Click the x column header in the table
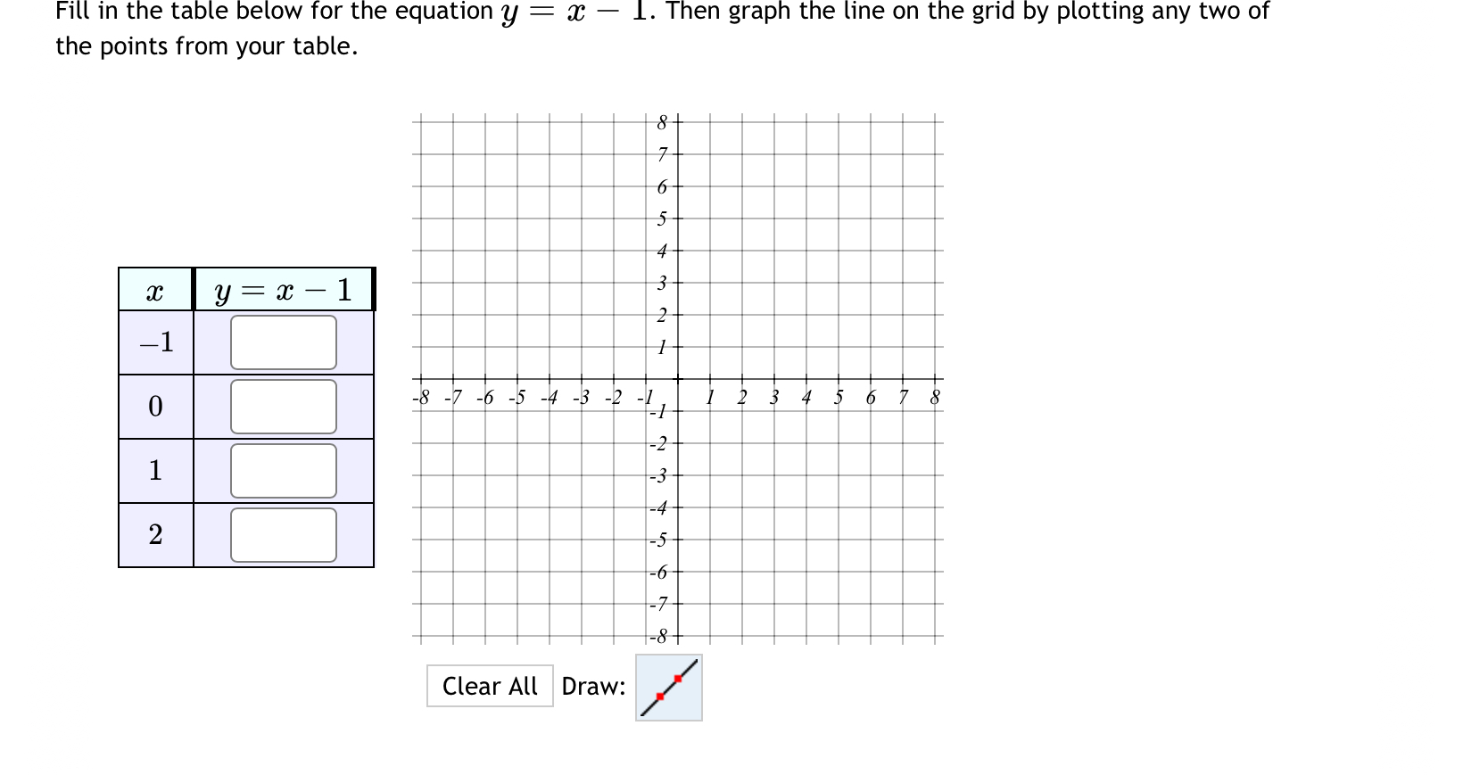The height and width of the screenshot is (775, 1463). [x=155, y=289]
